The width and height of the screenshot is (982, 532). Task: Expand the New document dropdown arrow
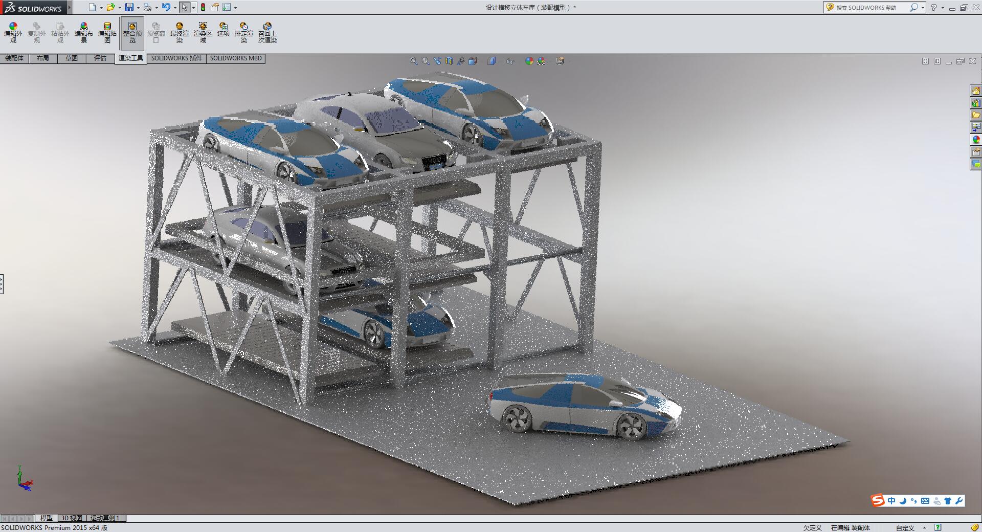click(x=101, y=8)
